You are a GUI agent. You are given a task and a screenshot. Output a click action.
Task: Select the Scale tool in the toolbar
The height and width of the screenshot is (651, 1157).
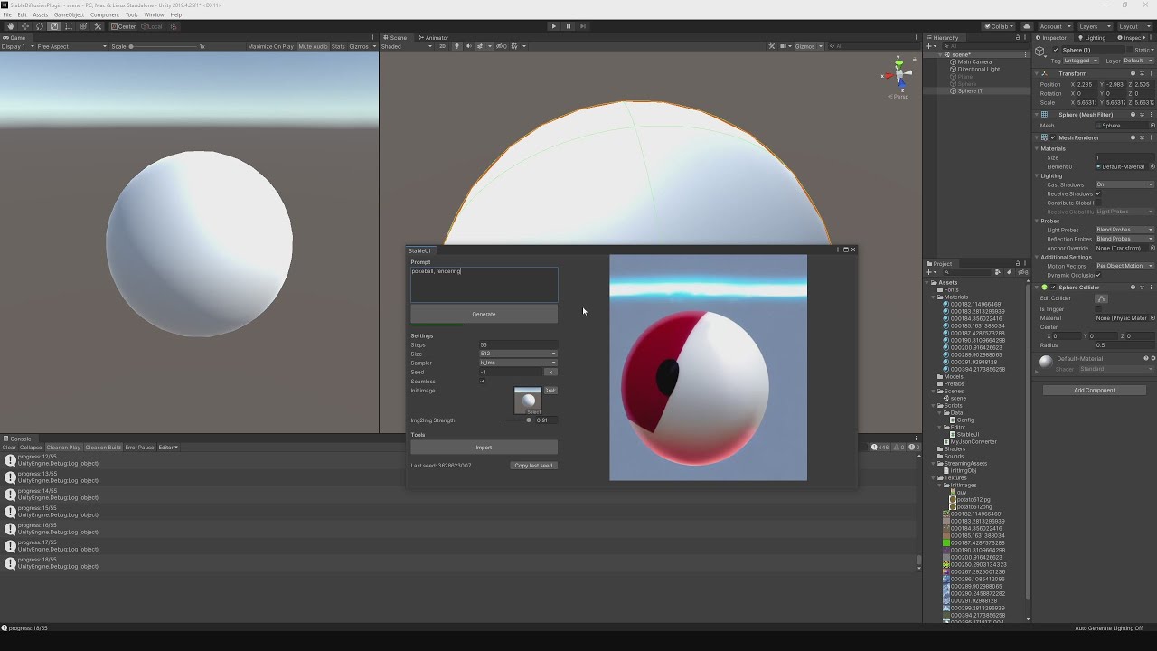click(54, 26)
